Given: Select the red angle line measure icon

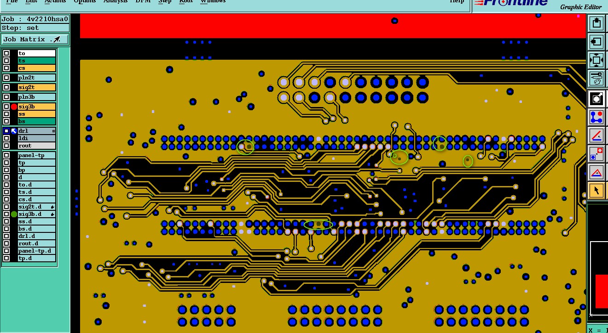Looking at the screenshot, I should tap(596, 135).
